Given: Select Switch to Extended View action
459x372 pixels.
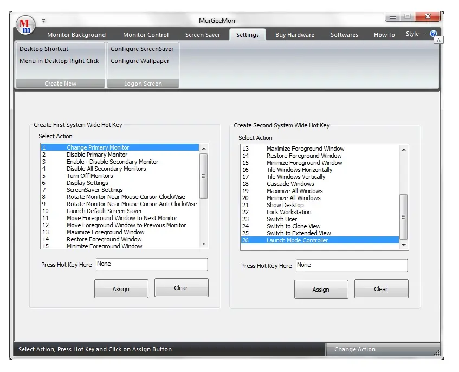Looking at the screenshot, I should click(320, 233).
